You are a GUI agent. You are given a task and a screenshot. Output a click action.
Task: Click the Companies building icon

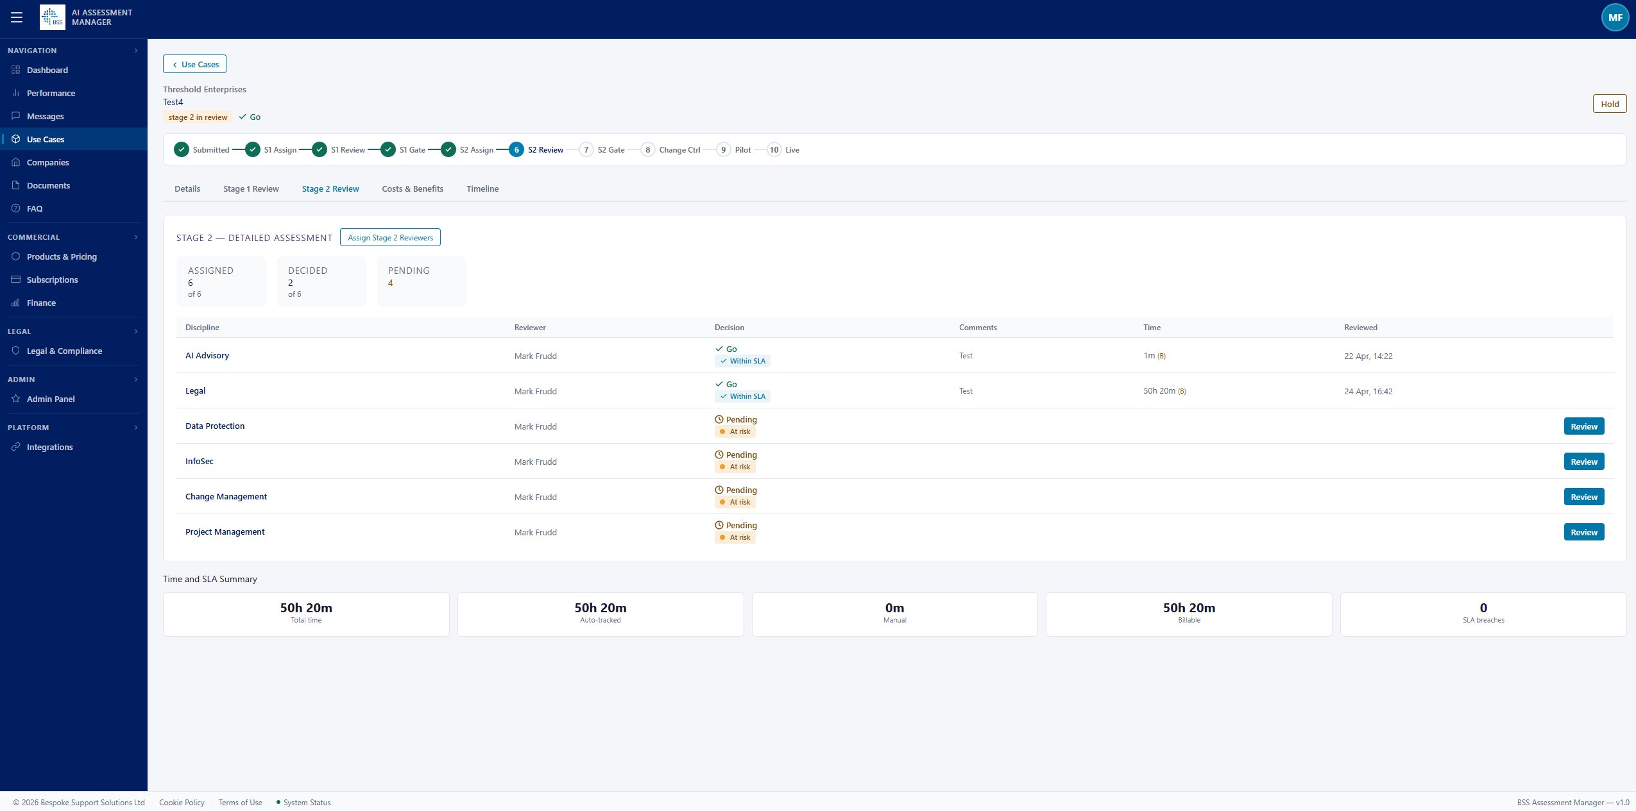click(x=17, y=162)
